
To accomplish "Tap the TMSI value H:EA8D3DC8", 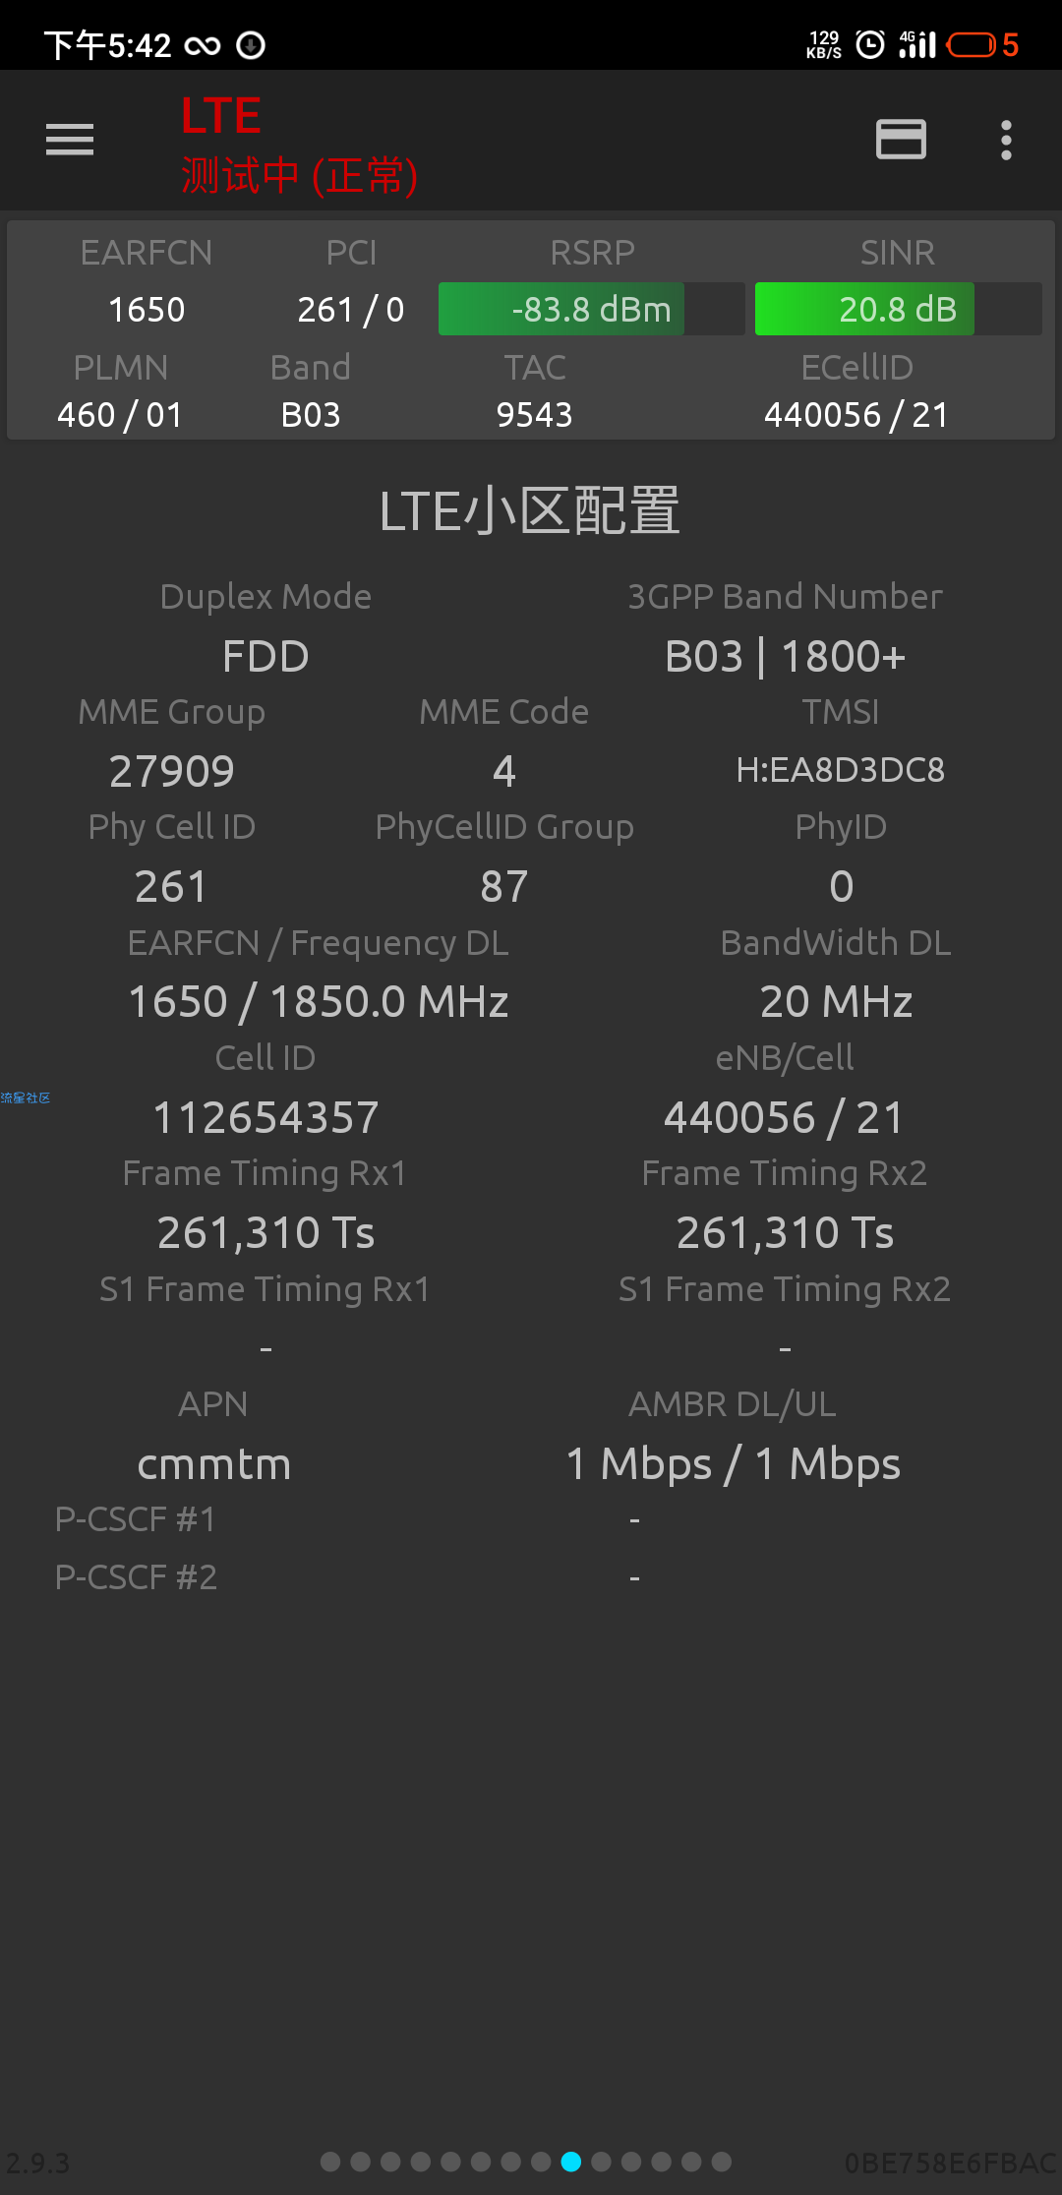I will (841, 770).
